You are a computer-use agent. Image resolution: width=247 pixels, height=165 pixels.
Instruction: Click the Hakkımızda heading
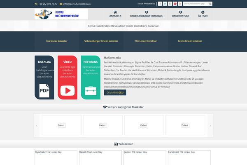pos(112,58)
